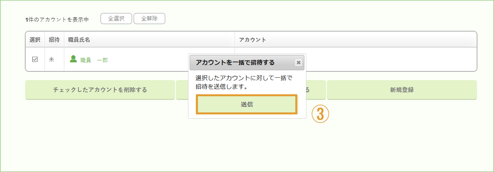Close the アカウントを一括で招待する dialog
This screenshot has height=172, width=494.
[298, 62]
